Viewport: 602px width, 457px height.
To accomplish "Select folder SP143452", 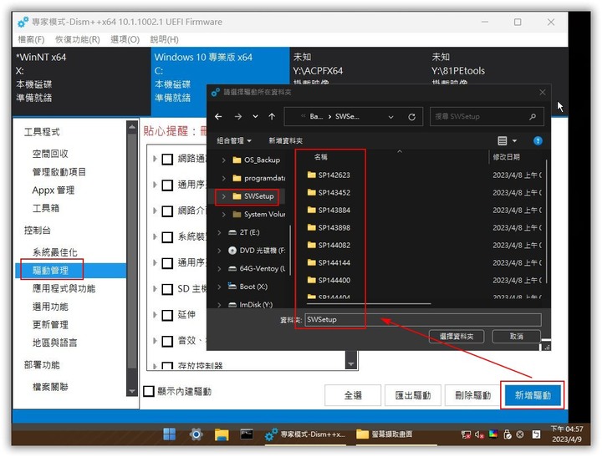I will [329, 193].
